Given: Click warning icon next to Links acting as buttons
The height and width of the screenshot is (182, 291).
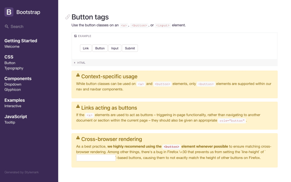Looking at the screenshot, I should tap(78, 106).
